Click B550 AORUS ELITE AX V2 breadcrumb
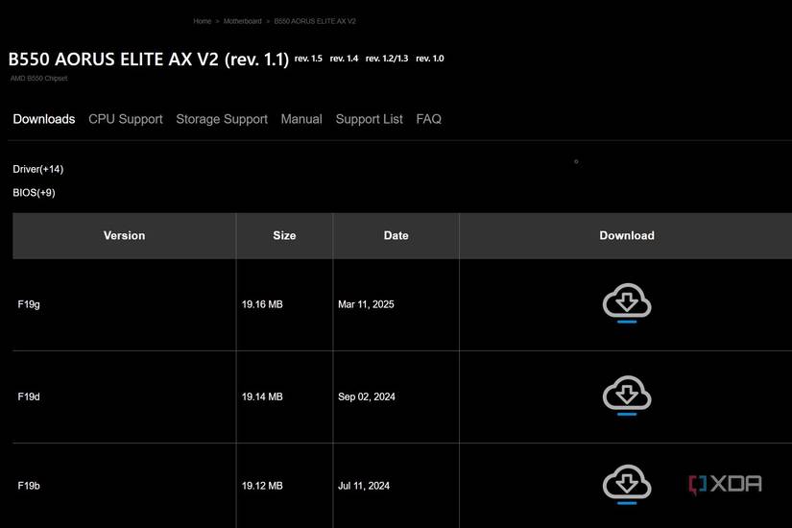 pos(315,21)
